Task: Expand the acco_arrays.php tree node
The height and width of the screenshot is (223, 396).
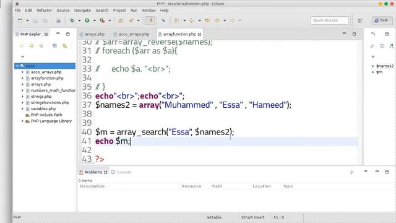Action: [22, 72]
